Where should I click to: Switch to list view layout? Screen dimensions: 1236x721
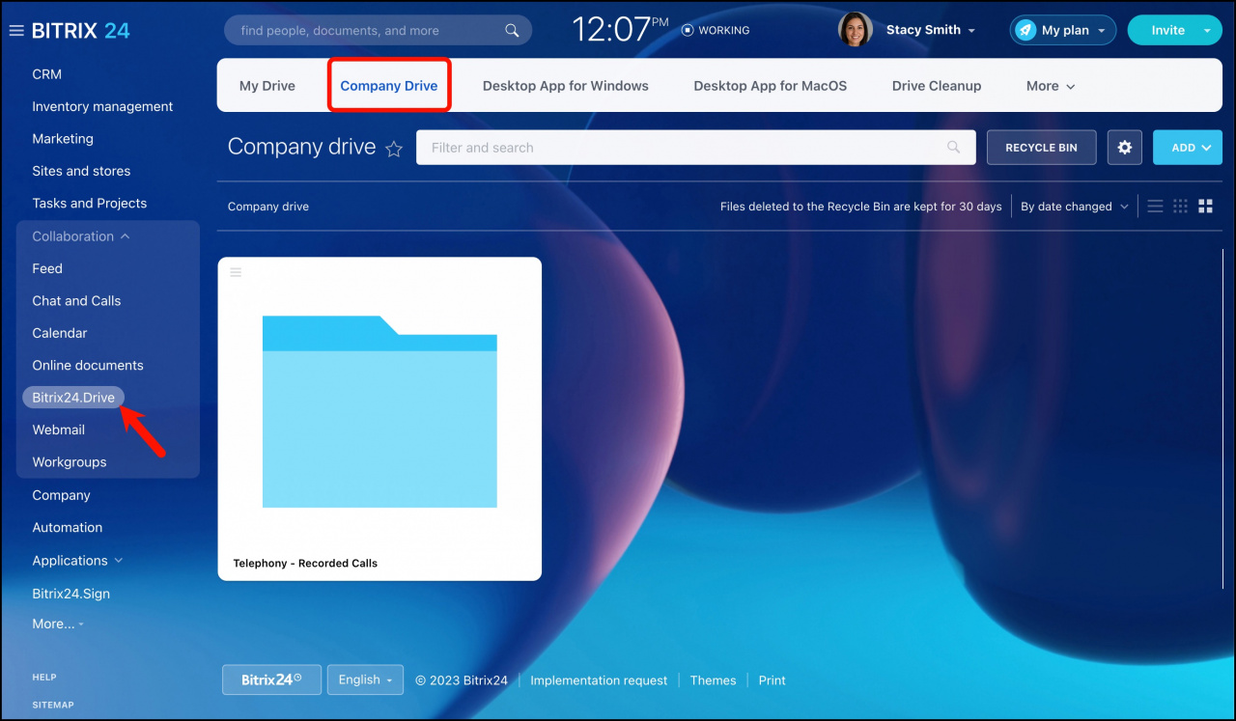coord(1155,206)
